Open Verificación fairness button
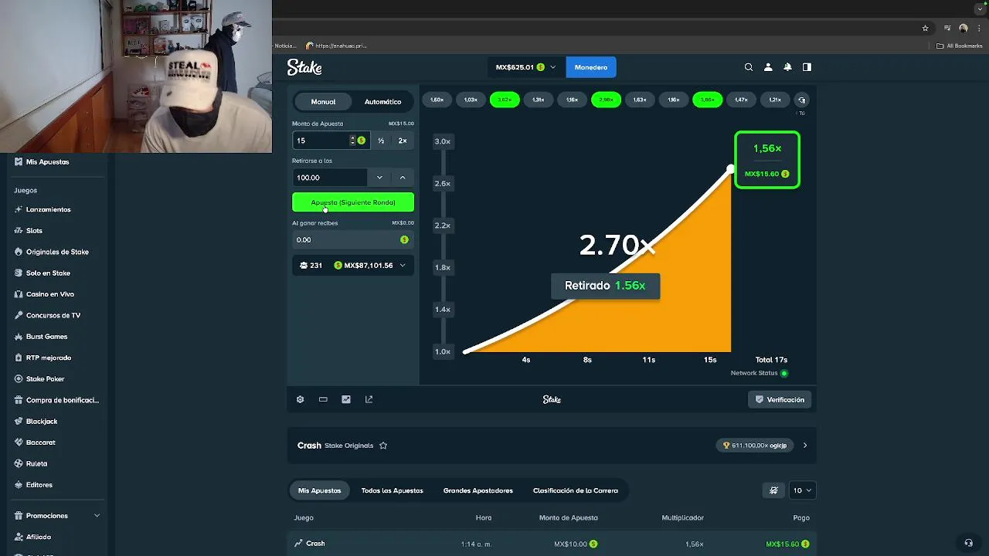This screenshot has height=556, width=989. pos(780,399)
